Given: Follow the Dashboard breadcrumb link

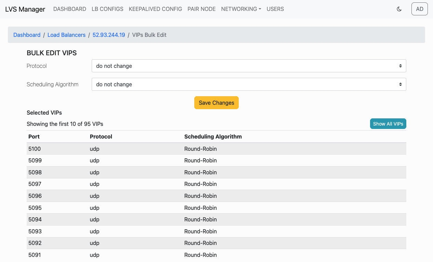Looking at the screenshot, I should 27,35.
